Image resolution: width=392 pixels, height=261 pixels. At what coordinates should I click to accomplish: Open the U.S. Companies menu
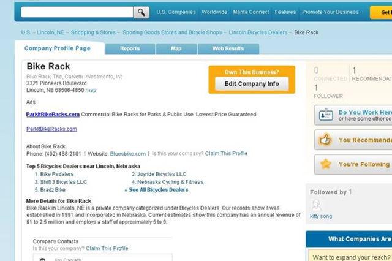(176, 12)
